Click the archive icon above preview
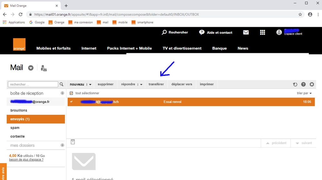 73,142
